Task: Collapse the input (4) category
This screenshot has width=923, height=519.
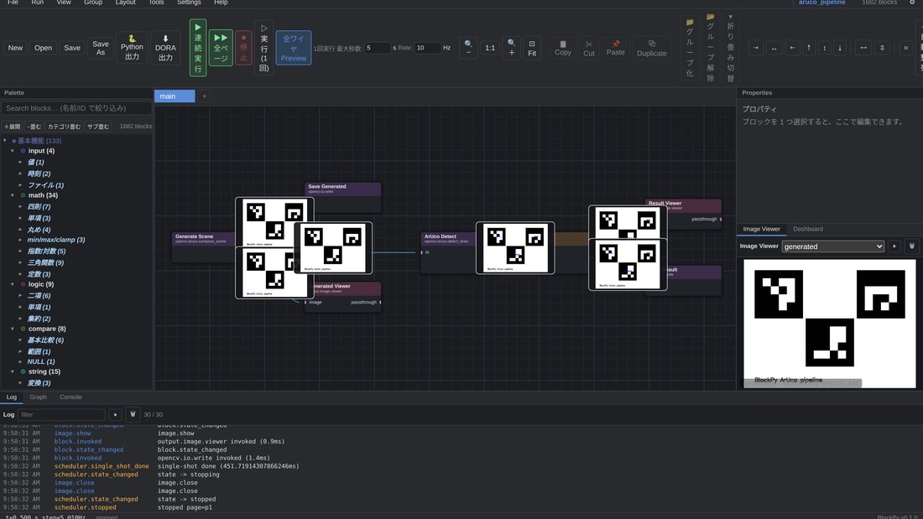Action: pyautogui.click(x=13, y=151)
